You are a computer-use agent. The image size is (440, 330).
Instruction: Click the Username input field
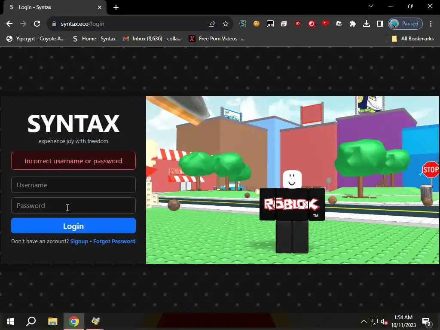point(73,185)
